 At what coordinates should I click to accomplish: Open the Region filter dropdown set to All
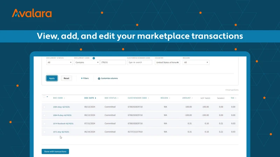point(196,62)
